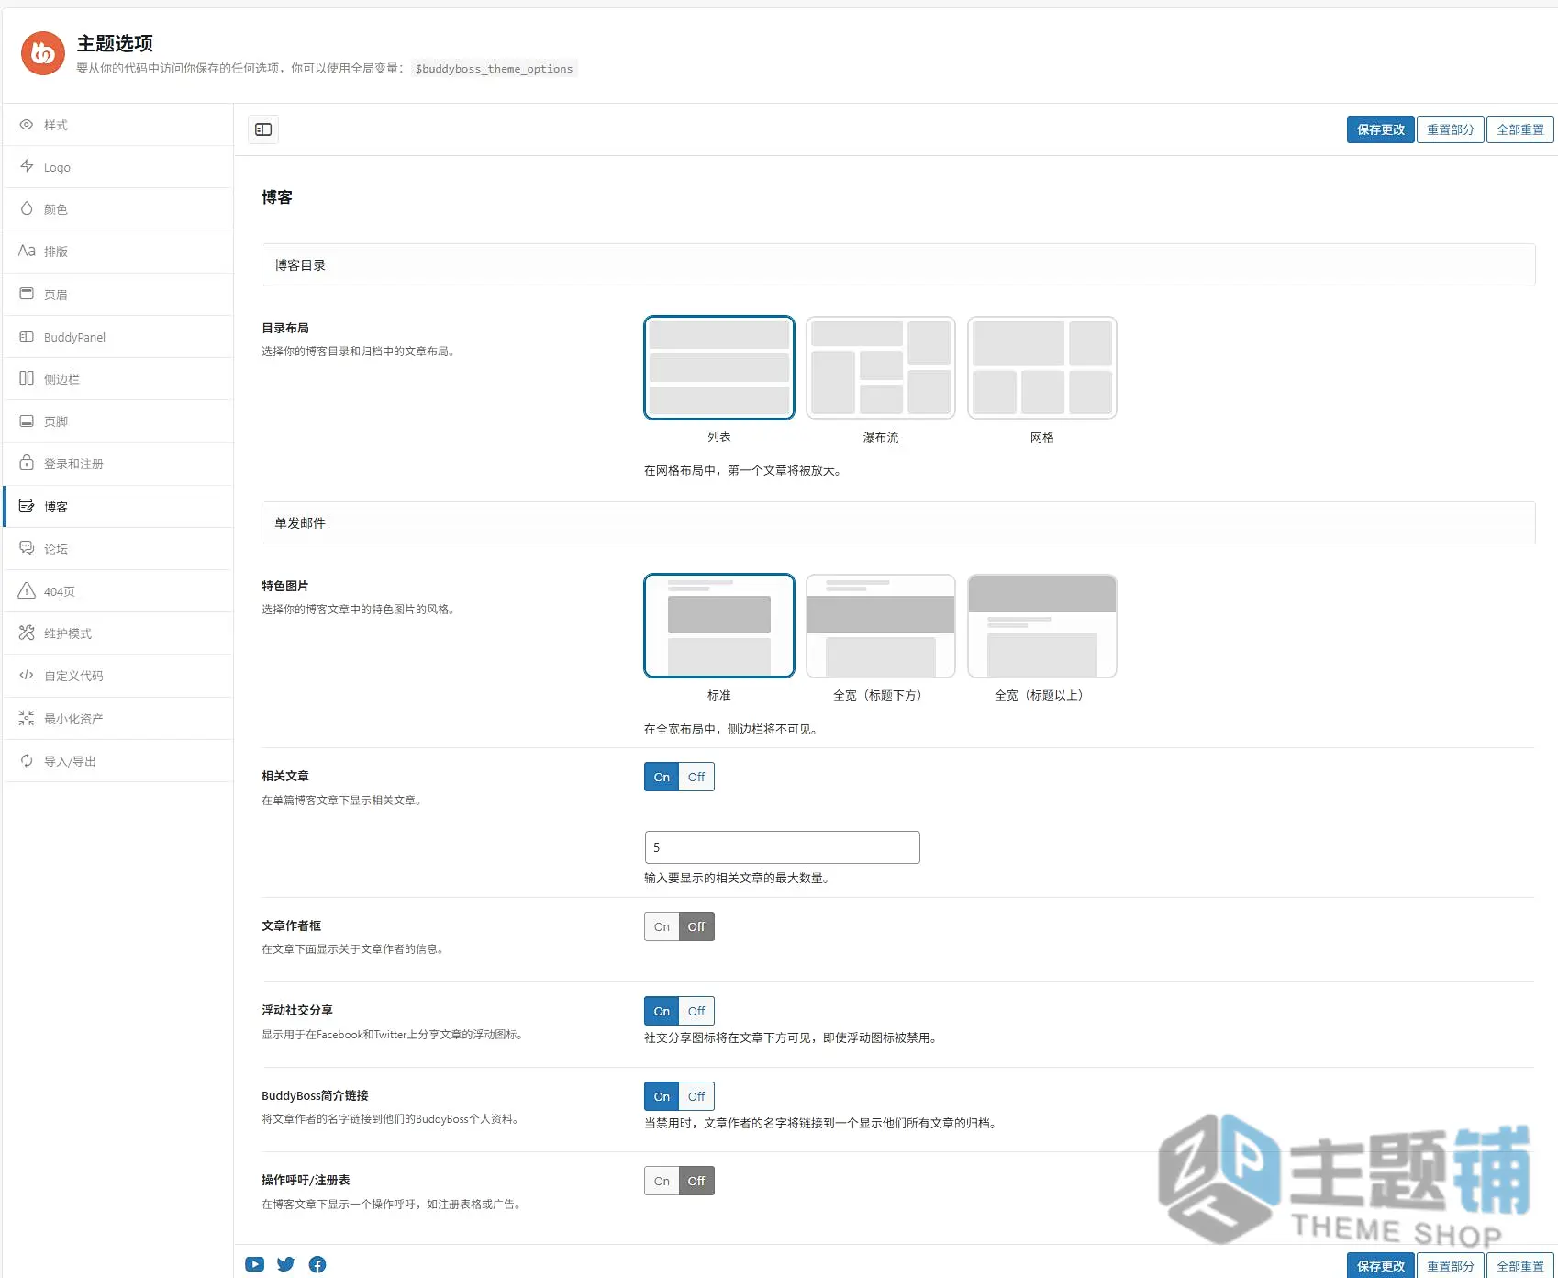The image size is (1558, 1278).
Task: Disable BuddyBoss简介链接 with Off
Action: 696,1096
